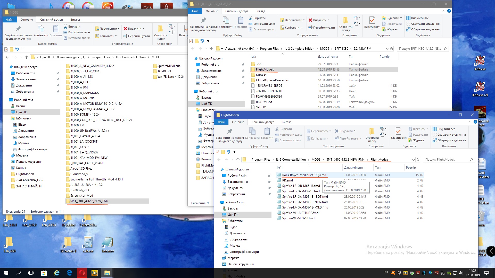Open the View tab in FlightModels window
This screenshot has width=495, height=278.
[286, 122]
